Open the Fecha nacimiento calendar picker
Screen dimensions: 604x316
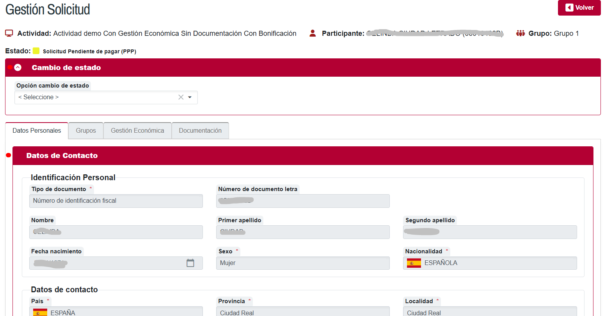click(190, 263)
